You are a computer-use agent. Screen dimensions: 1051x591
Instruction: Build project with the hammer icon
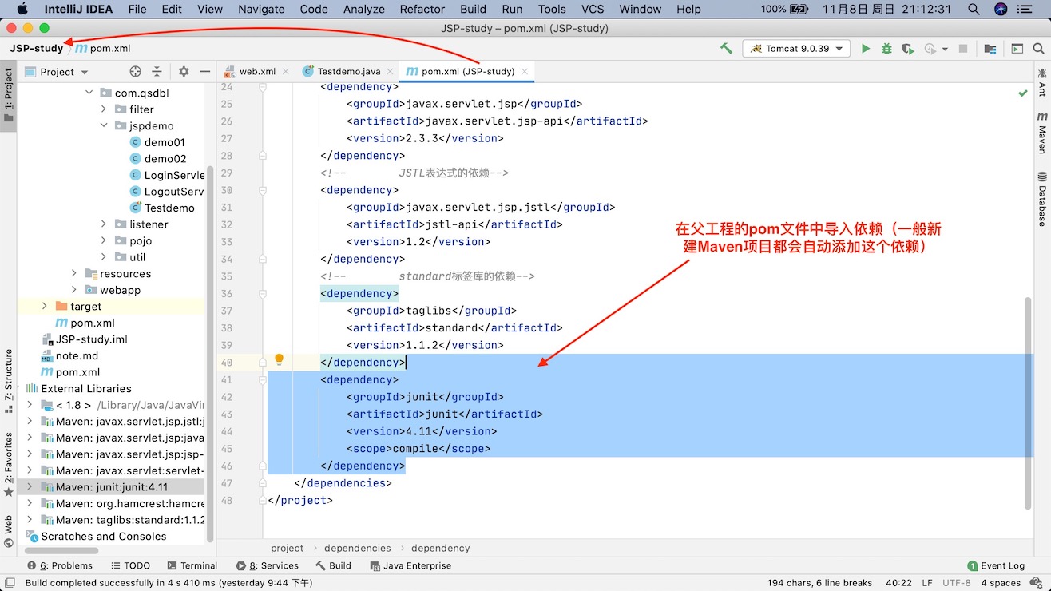(x=726, y=49)
